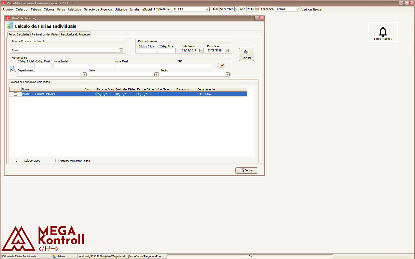Screen dimensions: 415x259
Task: Click the Cálculo de Férias header icon
Action: 10,26
